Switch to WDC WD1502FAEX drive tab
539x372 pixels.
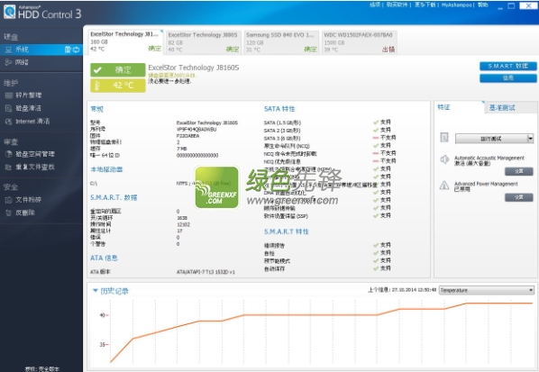tap(359, 42)
